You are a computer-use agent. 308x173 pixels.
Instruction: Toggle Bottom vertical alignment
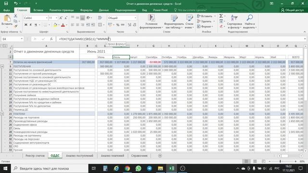coord(82,18)
